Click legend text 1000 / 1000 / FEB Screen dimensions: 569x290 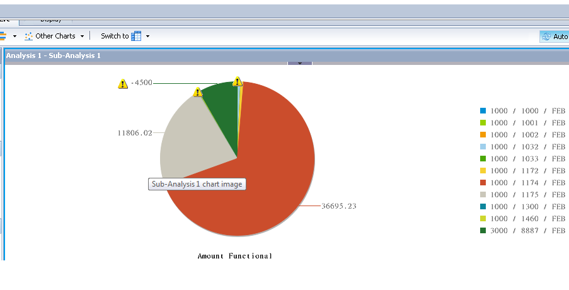[x=528, y=111]
